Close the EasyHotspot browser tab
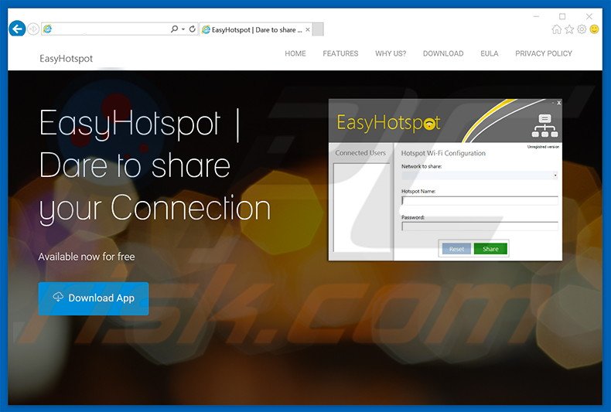The image size is (611, 412). pyautogui.click(x=308, y=29)
